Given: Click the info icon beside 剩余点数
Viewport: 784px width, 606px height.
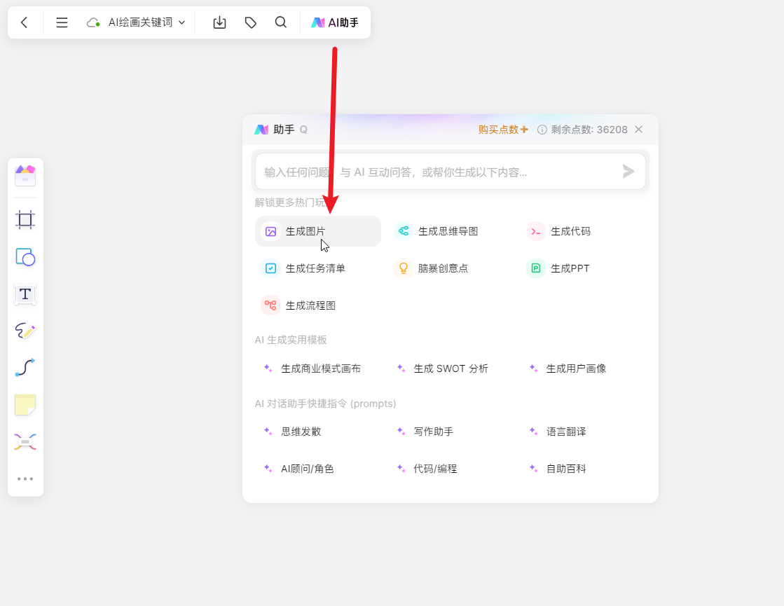Looking at the screenshot, I should (x=542, y=130).
